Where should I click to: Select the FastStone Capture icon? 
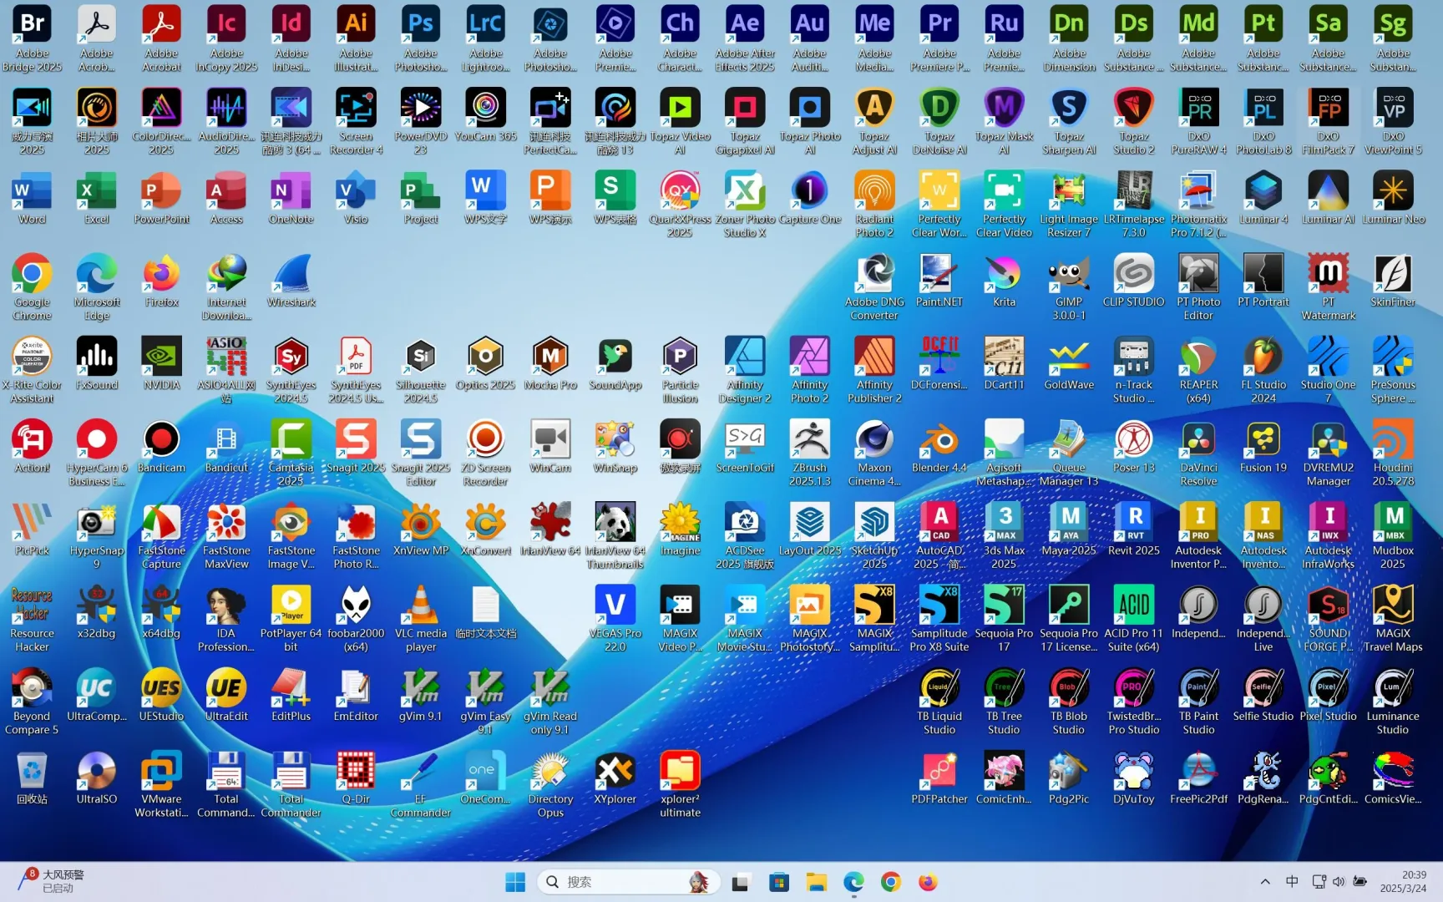(x=161, y=535)
